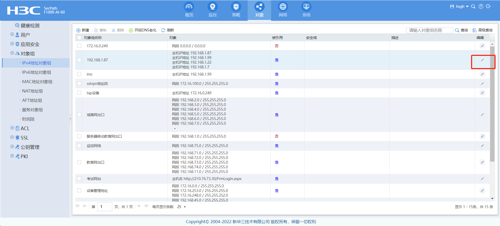Select 服务对象组 in the left menu

coord(32,110)
